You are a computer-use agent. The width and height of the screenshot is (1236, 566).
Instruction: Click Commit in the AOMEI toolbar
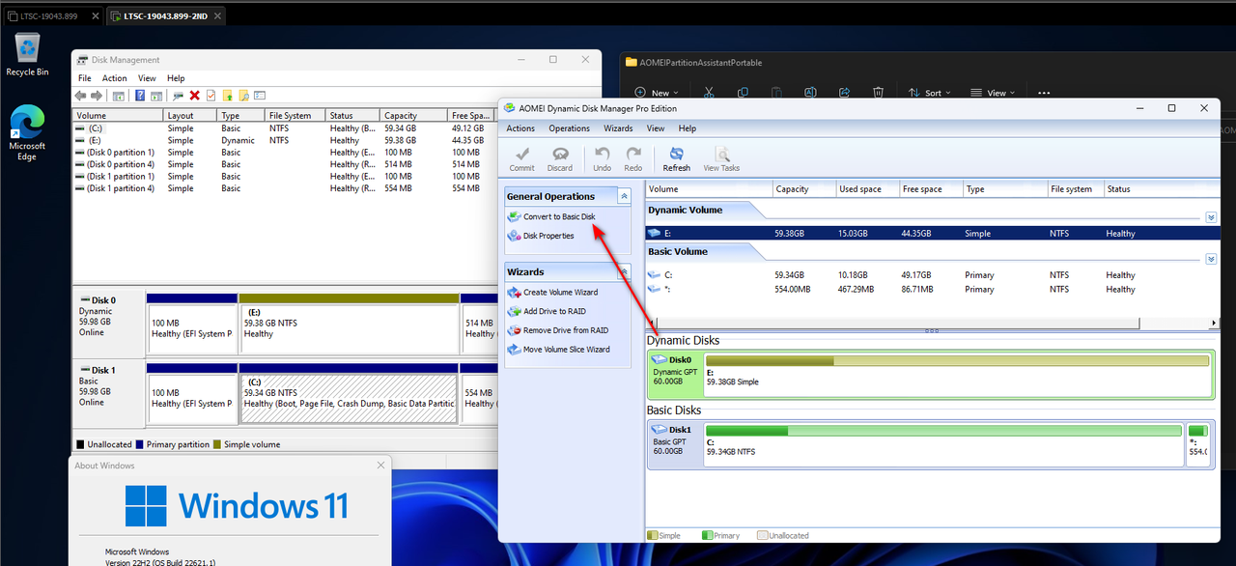click(x=521, y=159)
